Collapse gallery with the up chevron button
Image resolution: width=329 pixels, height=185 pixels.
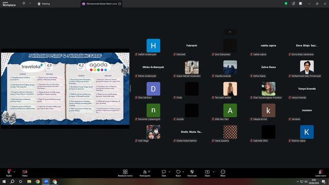tap(230, 32)
